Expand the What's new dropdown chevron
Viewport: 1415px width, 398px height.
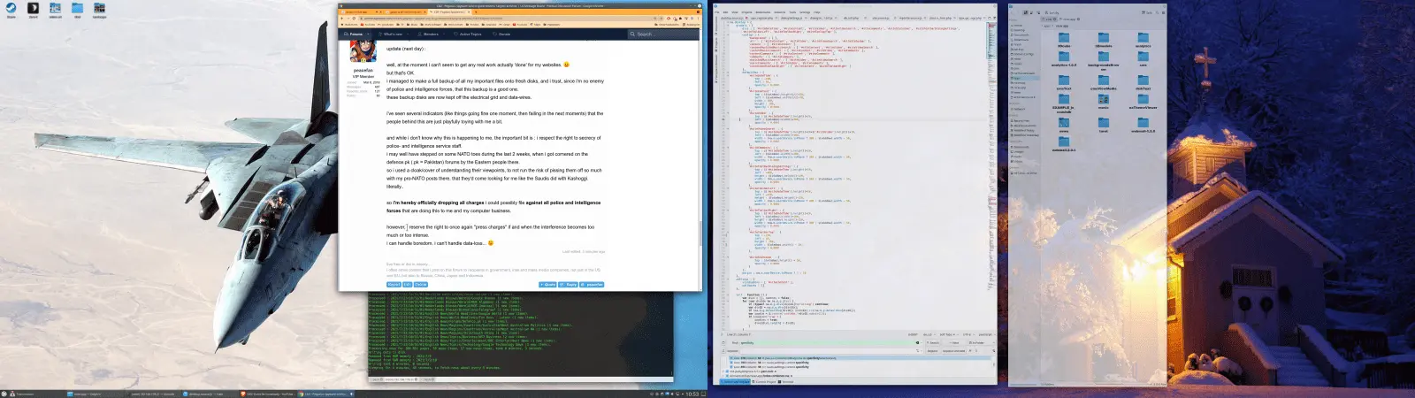click(406, 34)
